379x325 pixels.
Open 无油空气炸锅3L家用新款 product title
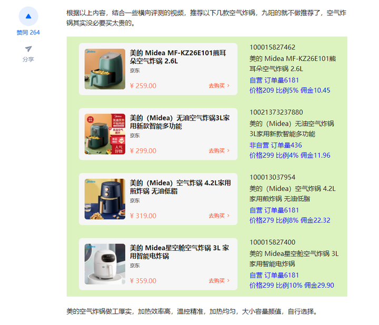tap(179, 122)
